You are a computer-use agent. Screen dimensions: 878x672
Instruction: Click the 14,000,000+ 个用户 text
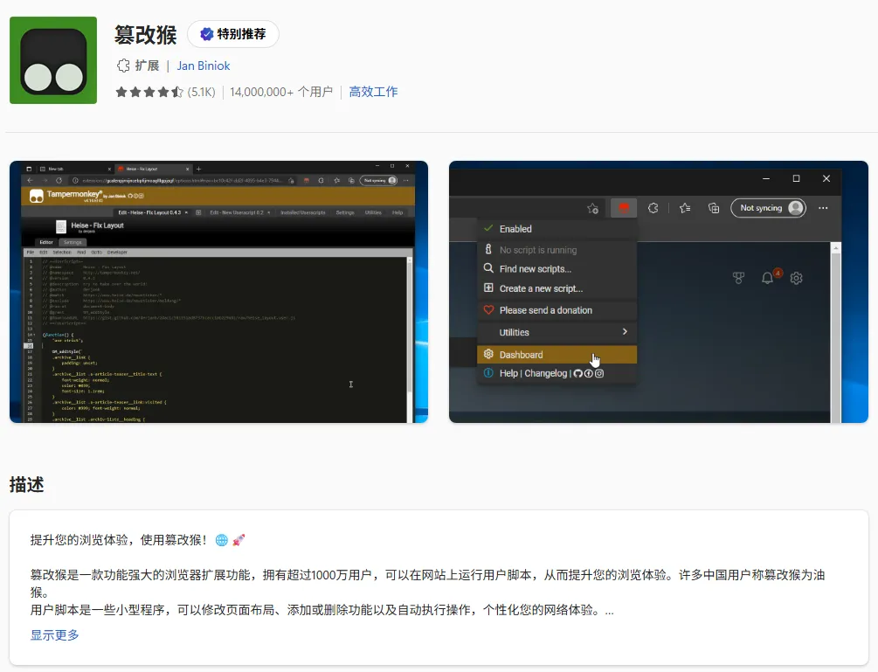(x=281, y=92)
